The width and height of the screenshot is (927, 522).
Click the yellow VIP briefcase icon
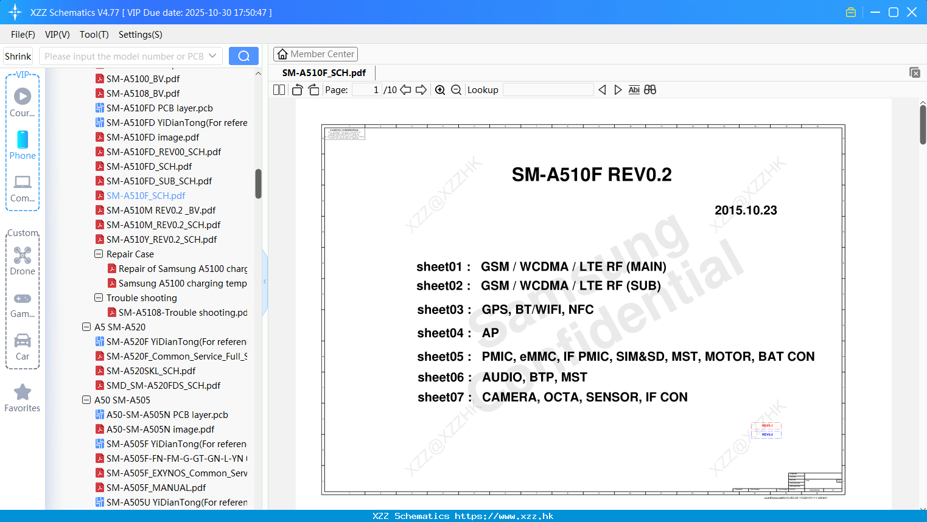851,12
